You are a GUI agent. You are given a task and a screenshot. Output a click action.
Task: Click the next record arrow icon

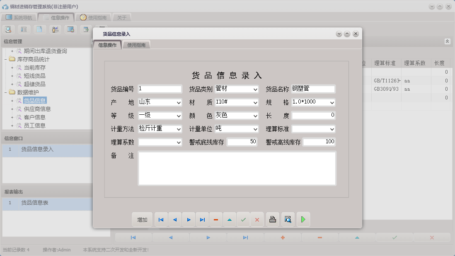coord(189,219)
